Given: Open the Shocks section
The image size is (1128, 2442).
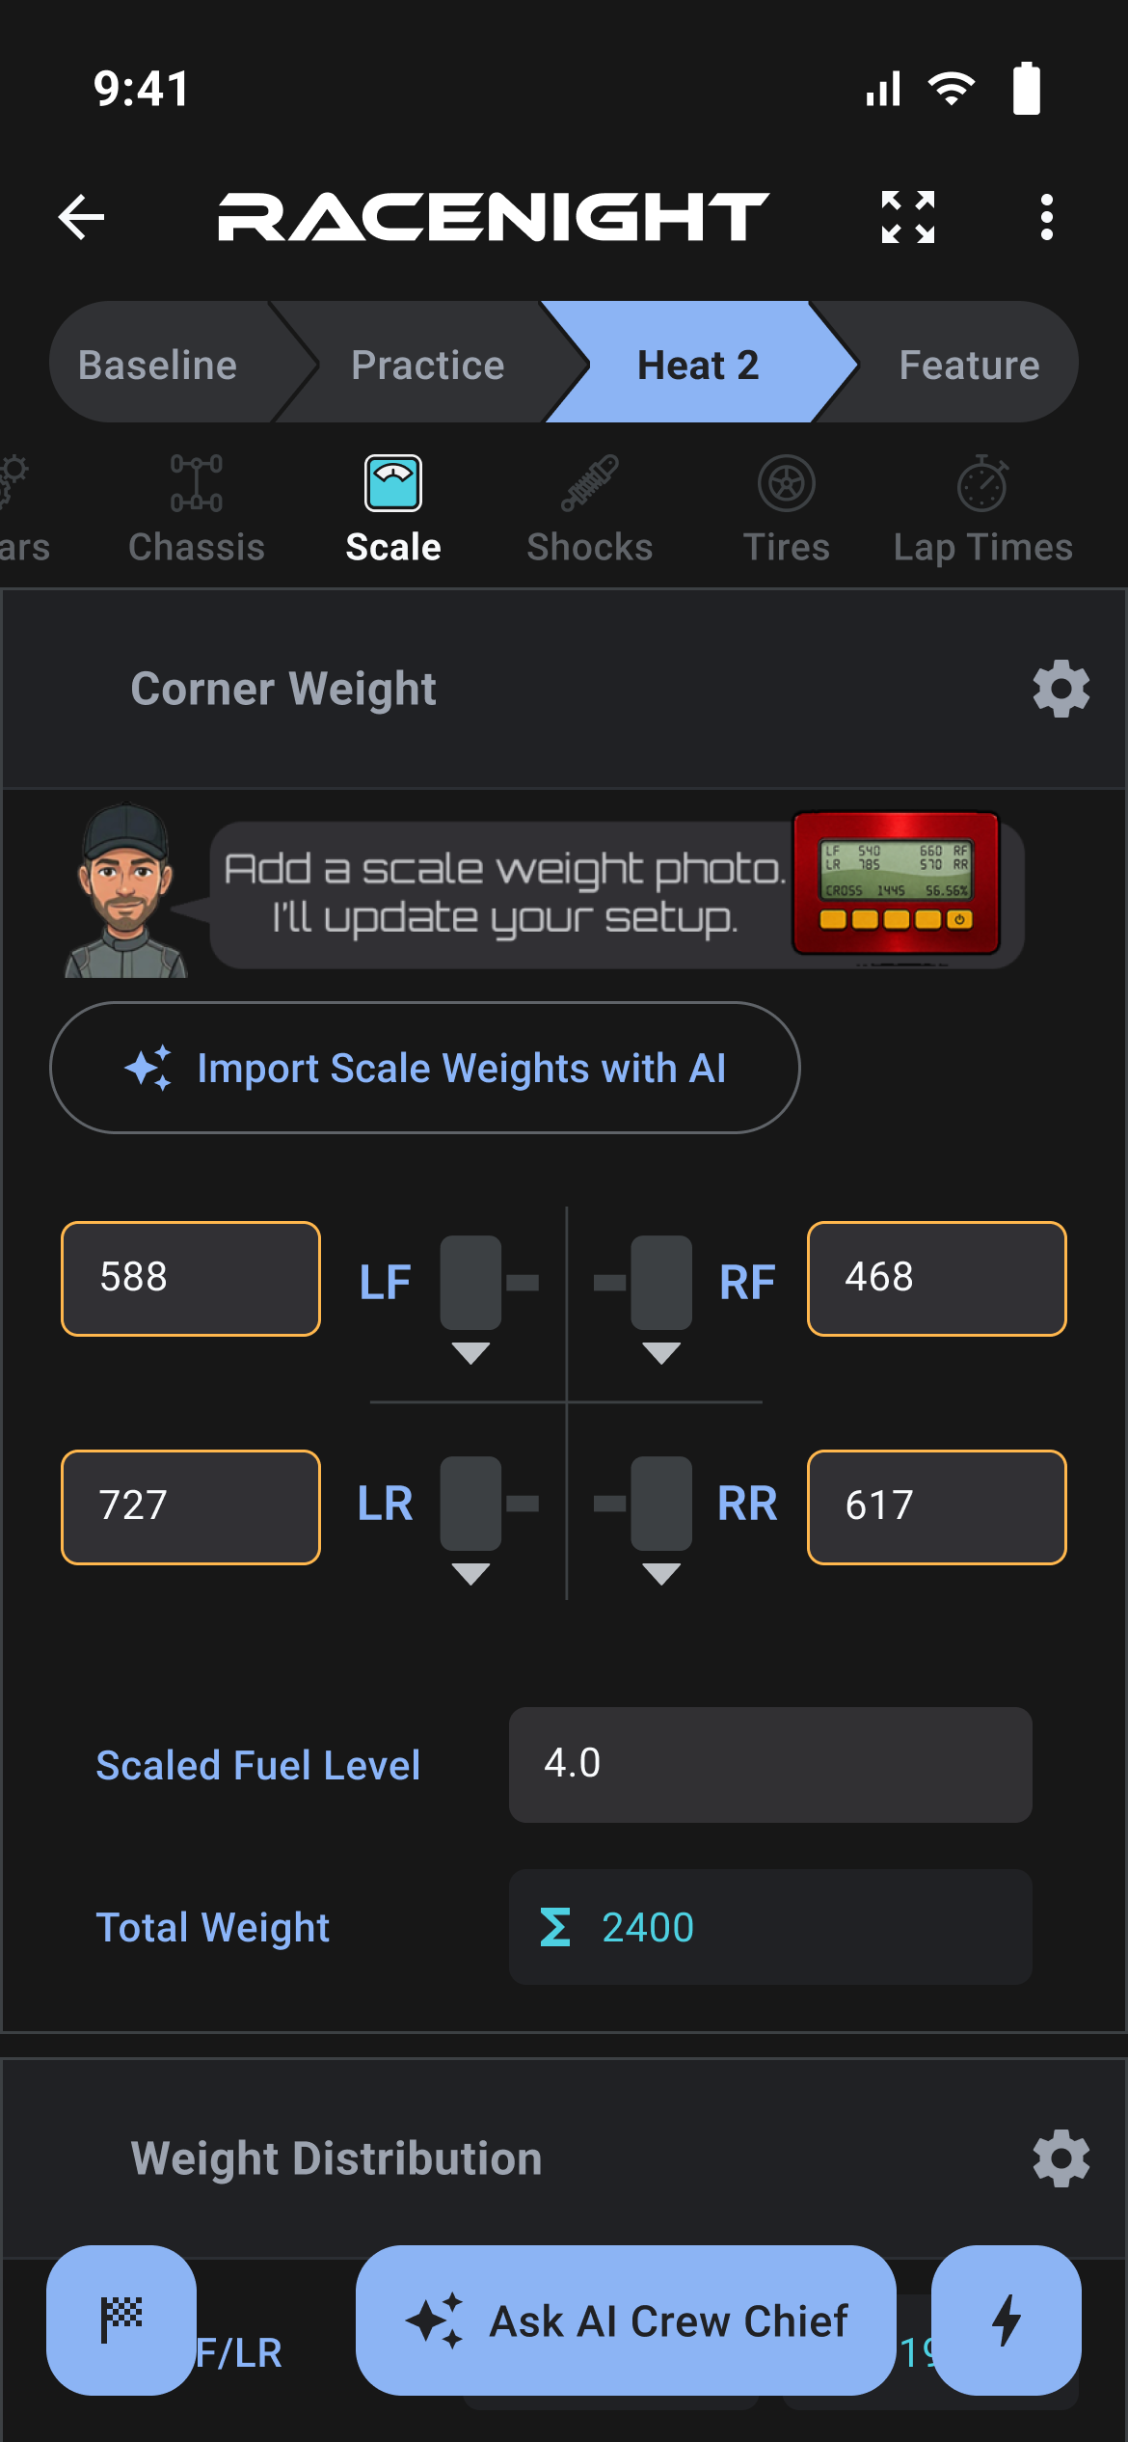Looking at the screenshot, I should pos(590,509).
